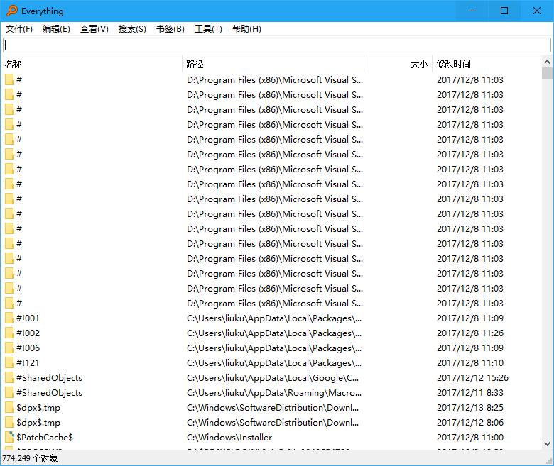The width and height of the screenshot is (554, 466).
Task: Click folder icon of #SharedObjects in Google path
Action: (x=9, y=378)
